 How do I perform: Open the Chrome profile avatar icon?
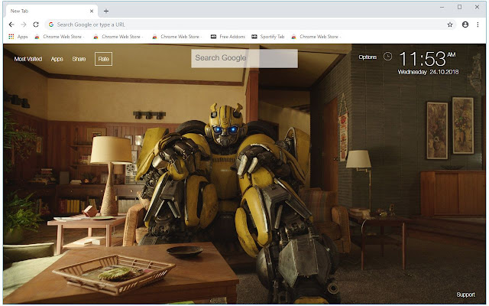465,24
